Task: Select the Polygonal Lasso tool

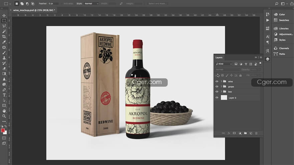Action: 4,26
